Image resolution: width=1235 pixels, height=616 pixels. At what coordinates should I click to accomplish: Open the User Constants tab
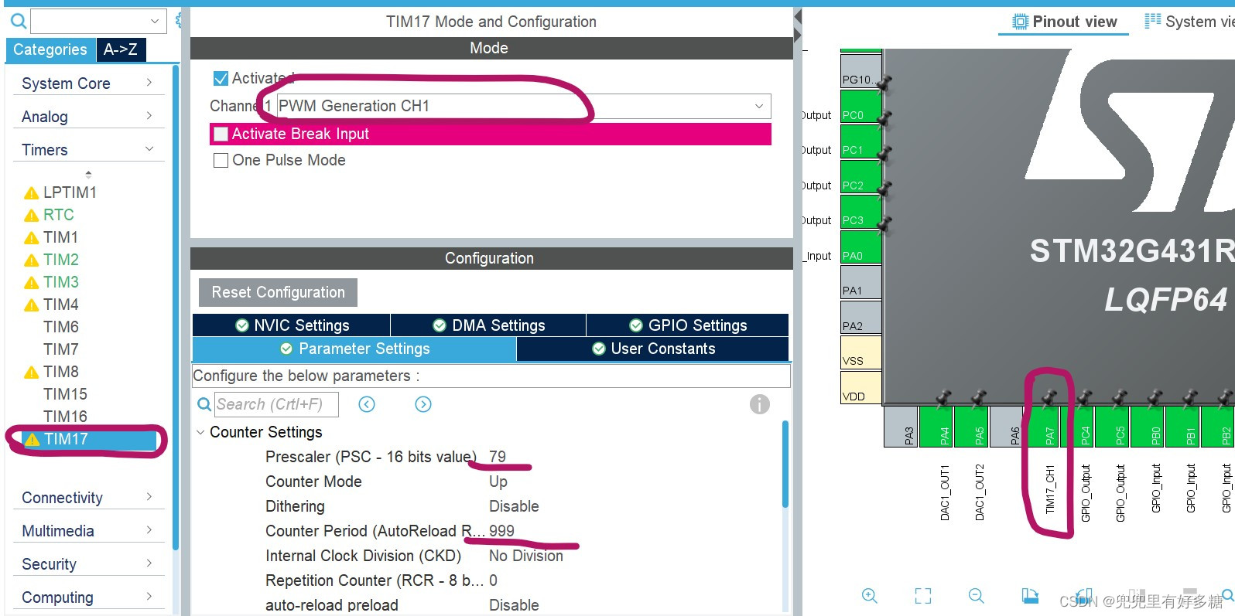coord(653,349)
